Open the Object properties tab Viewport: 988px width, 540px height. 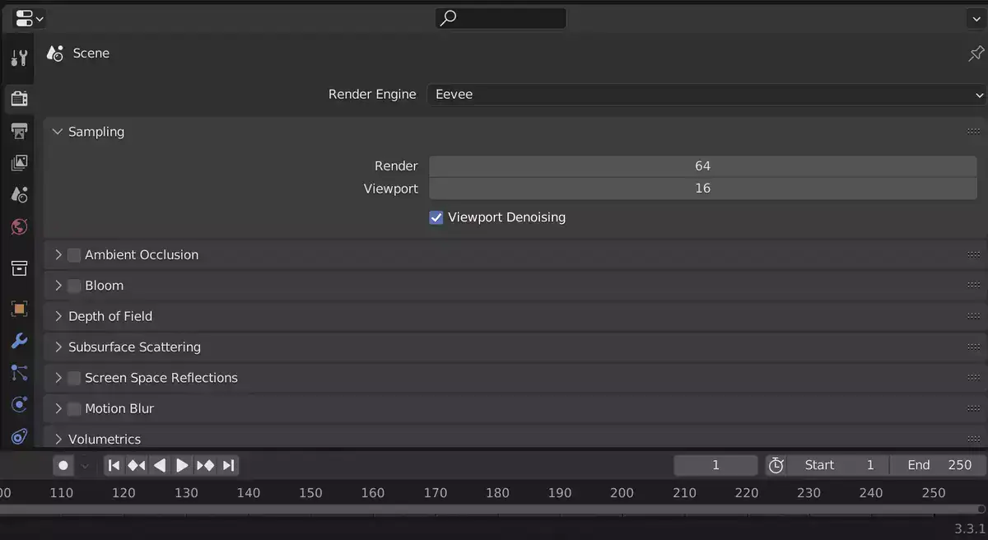click(19, 309)
